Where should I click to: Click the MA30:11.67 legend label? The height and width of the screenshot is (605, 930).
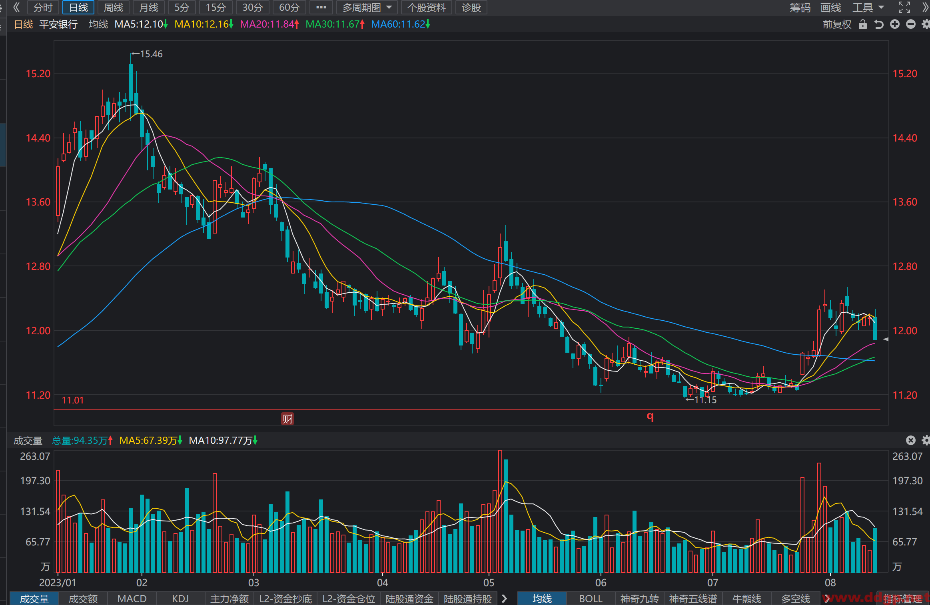click(335, 24)
